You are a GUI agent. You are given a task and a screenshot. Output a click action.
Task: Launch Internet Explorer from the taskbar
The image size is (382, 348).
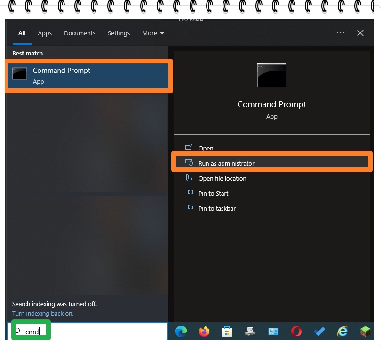point(342,332)
